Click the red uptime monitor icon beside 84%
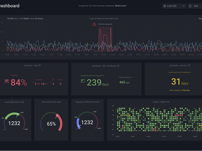The height and width of the screenshot is (151, 202). (7, 81)
